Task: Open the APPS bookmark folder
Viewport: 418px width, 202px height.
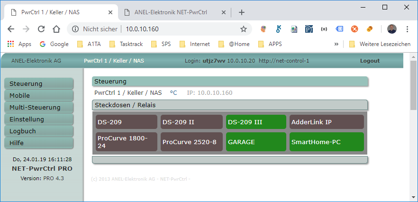Action: (x=270, y=44)
